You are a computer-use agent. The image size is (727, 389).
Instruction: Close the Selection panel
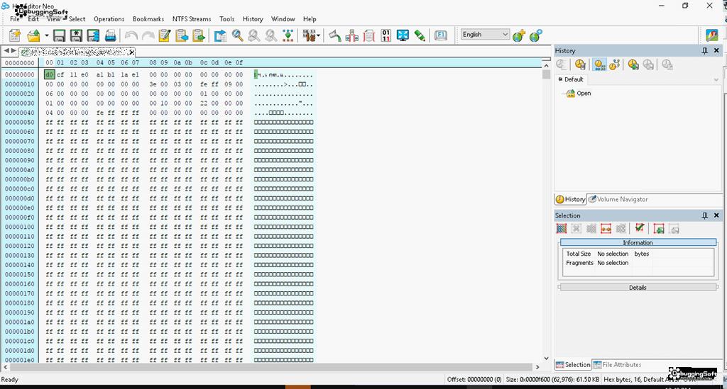coord(716,215)
